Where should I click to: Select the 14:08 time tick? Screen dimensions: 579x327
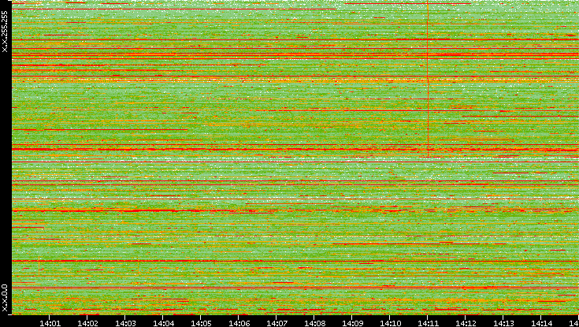pos(314,321)
